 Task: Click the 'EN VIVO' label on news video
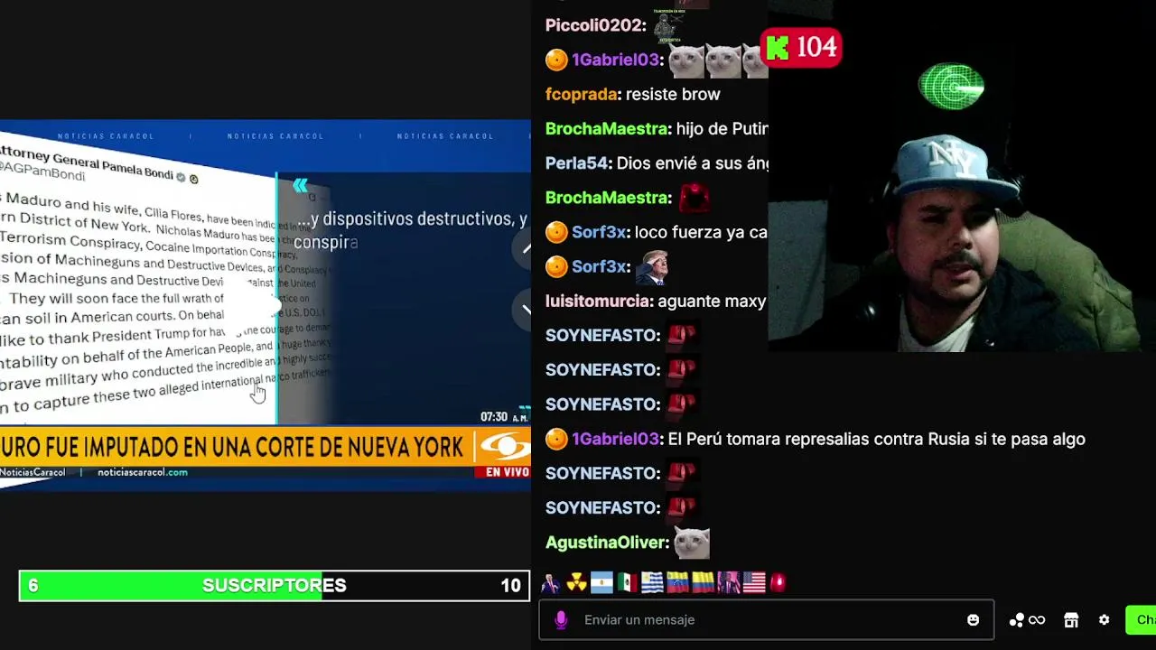click(x=507, y=472)
